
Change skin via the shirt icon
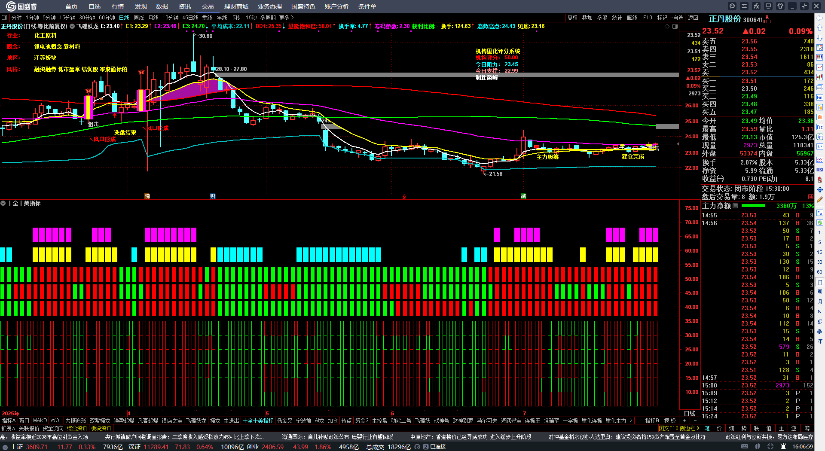pos(780,6)
